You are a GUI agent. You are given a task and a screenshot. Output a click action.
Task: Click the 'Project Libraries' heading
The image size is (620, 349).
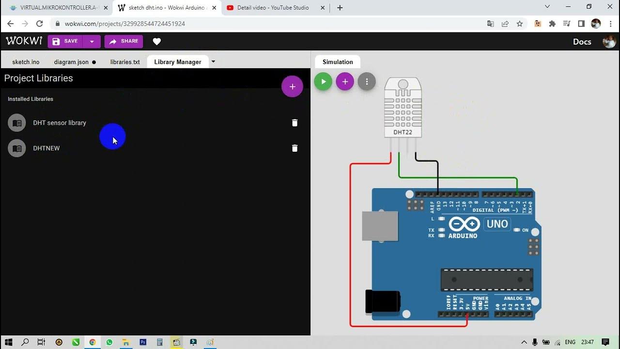39,78
